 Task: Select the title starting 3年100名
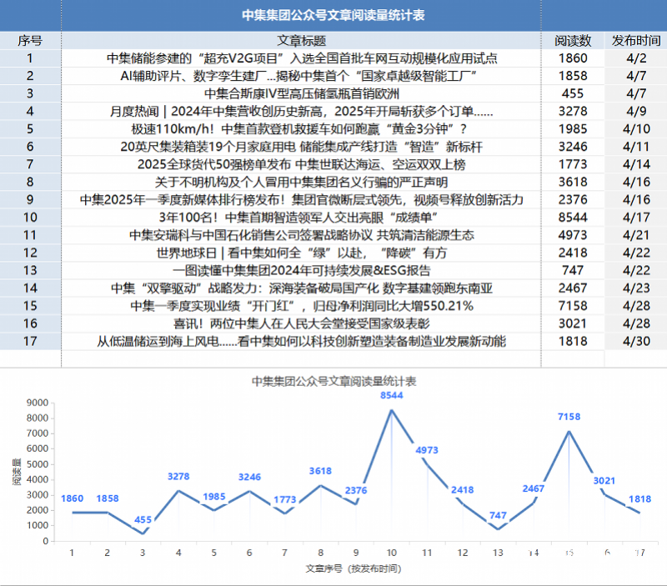pyautogui.click(x=298, y=218)
